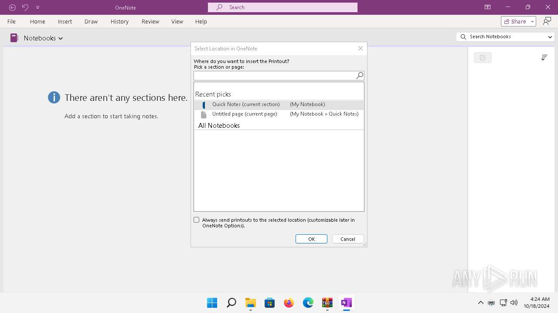Open the File menu

[x=11, y=21]
